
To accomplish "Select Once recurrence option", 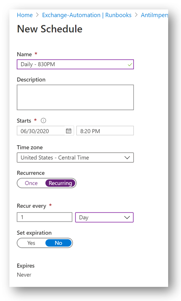I will click(x=31, y=183).
